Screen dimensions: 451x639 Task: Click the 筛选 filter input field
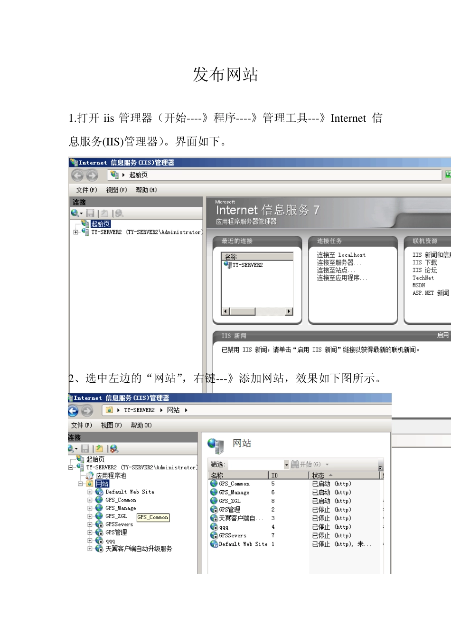click(256, 465)
